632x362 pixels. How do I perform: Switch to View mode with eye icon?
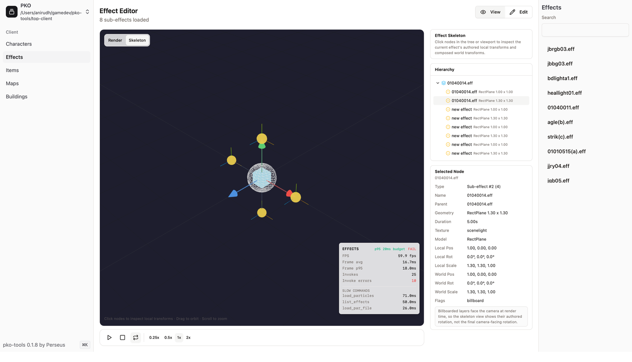click(490, 12)
